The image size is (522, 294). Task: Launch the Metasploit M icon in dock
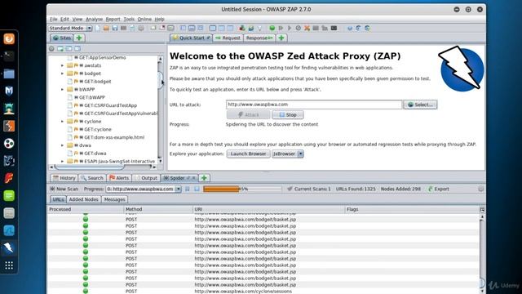coord(9,91)
